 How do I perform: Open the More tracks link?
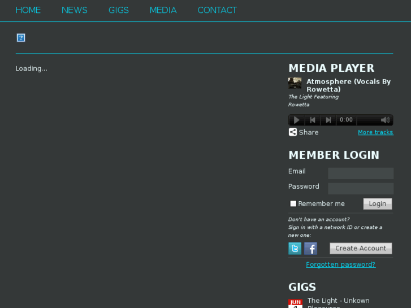point(375,132)
